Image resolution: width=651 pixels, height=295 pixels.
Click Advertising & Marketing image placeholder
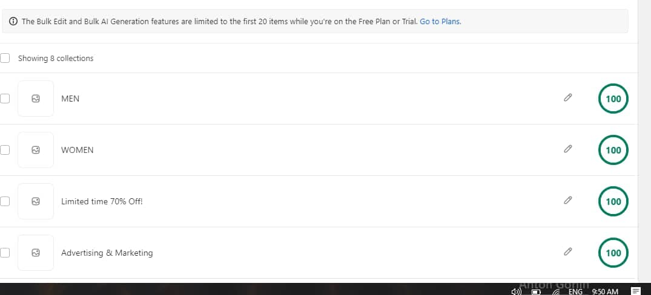[36, 253]
